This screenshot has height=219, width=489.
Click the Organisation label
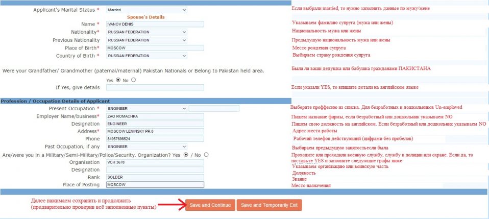[x=84, y=162]
